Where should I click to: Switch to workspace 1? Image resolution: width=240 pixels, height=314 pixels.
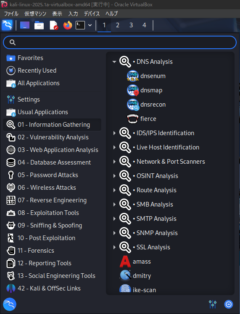pos(104,25)
